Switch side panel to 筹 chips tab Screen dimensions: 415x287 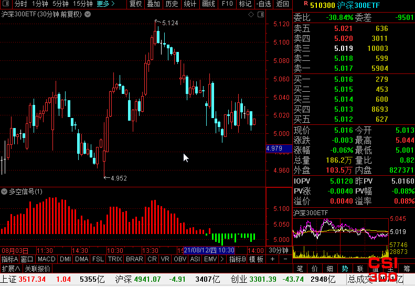point(407,269)
